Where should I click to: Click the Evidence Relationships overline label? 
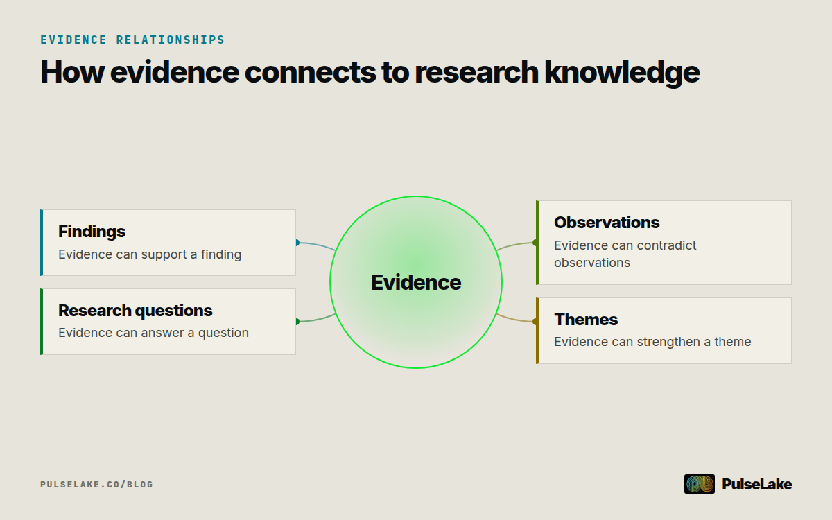point(132,40)
